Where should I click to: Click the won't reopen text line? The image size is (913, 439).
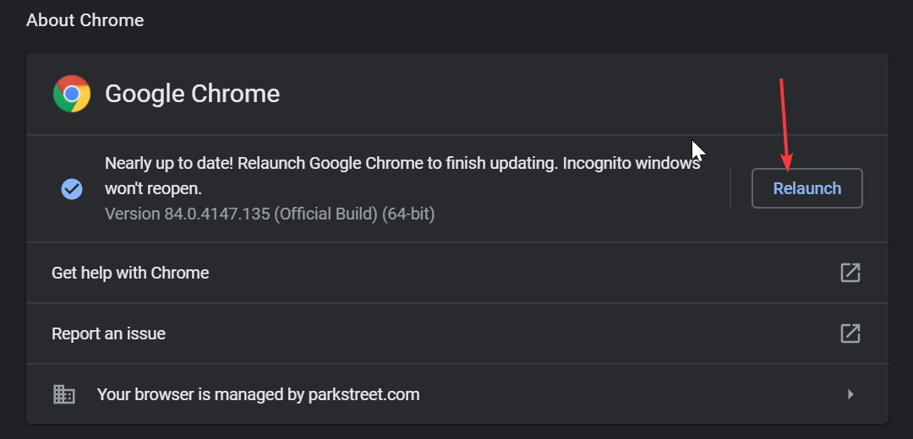153,189
